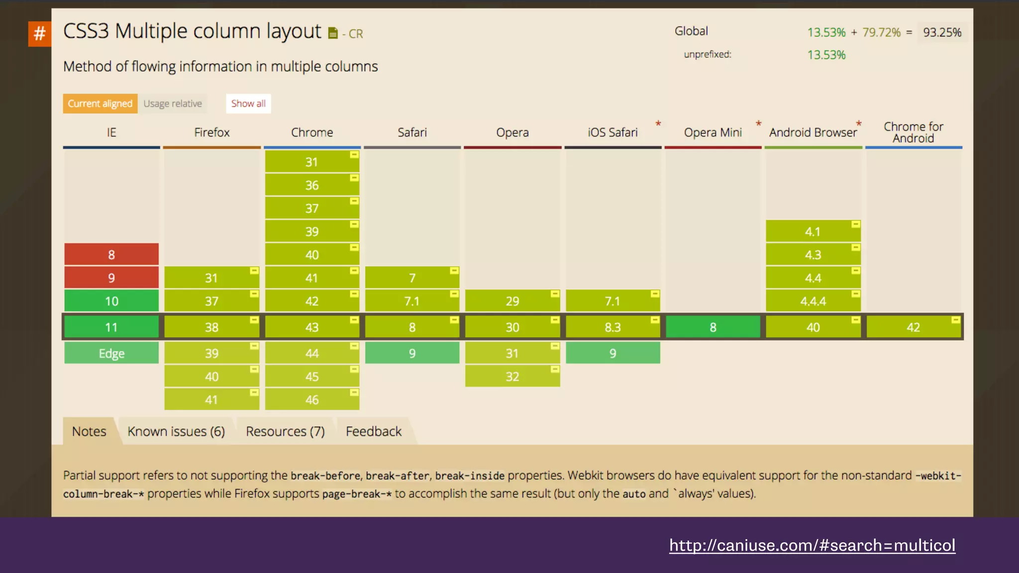Select the Chrome 46 cell
This screenshot has height=573, width=1019.
pos(312,399)
